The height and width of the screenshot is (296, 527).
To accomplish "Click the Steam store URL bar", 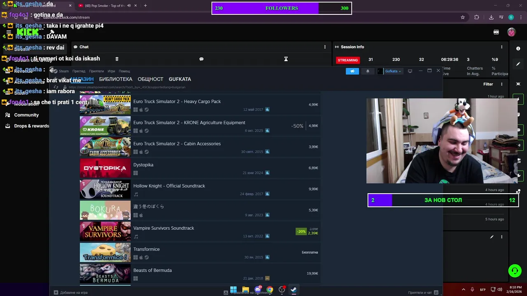I will point(128,87).
